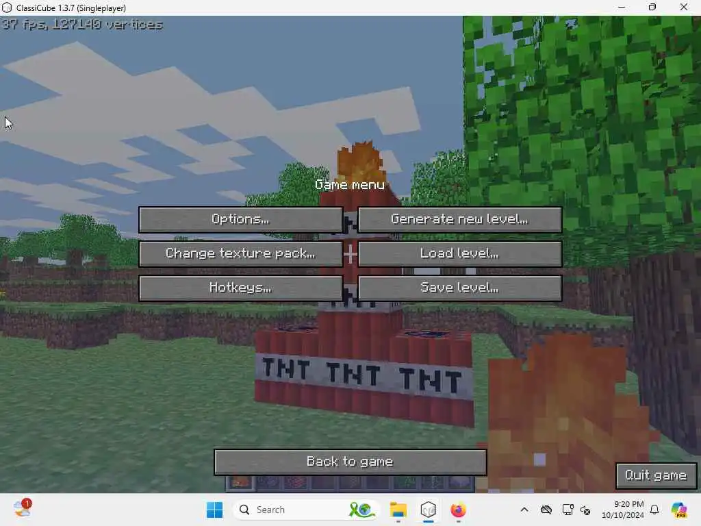Click the taskbar Search box

tap(306, 510)
